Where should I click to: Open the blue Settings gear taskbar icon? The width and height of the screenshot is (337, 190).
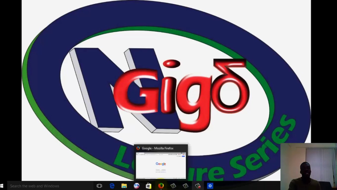pos(210,186)
